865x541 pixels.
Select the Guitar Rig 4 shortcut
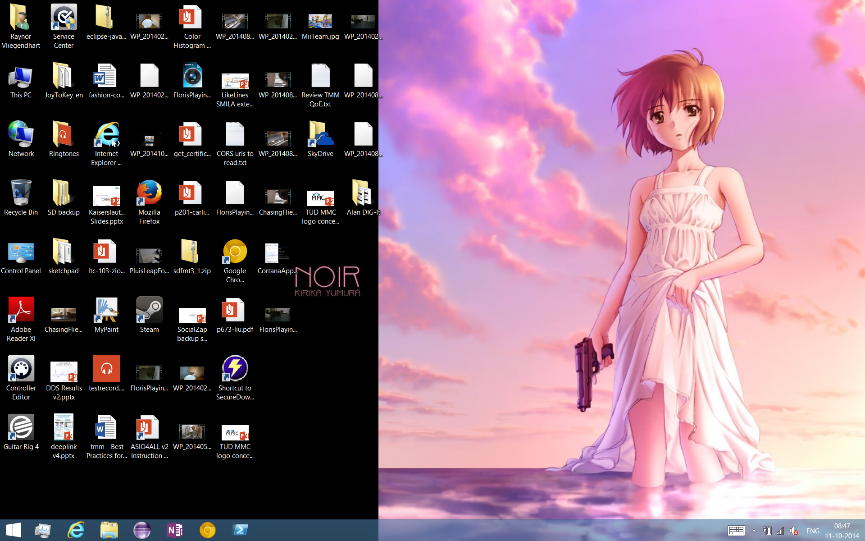[21, 427]
